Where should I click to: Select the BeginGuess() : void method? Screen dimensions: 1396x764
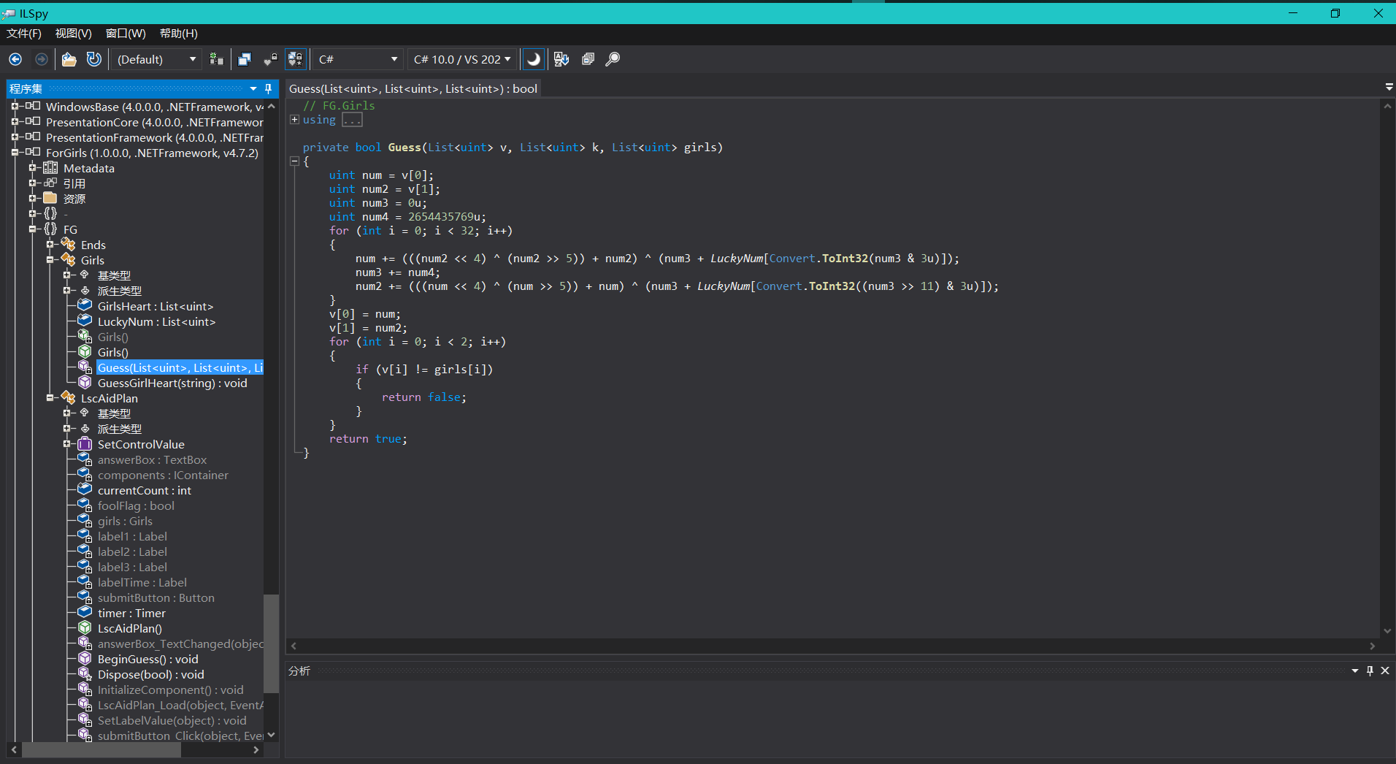point(148,659)
